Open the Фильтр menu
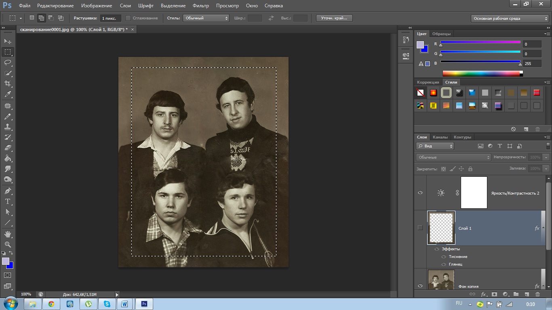This screenshot has height=310, width=552. pyautogui.click(x=200, y=6)
